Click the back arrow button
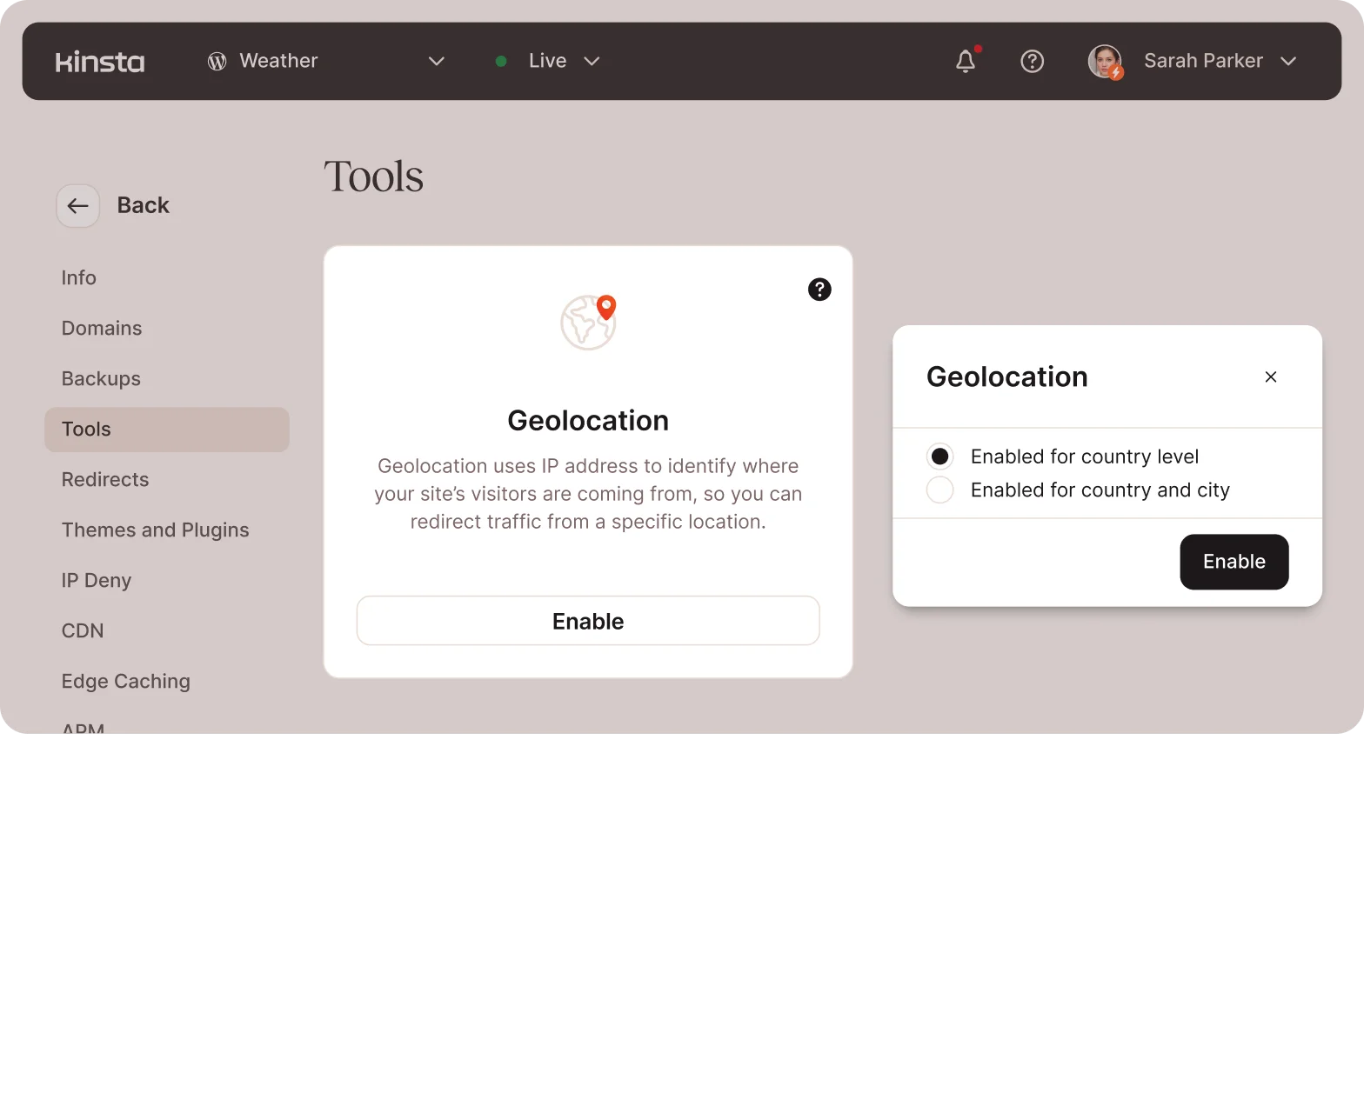The height and width of the screenshot is (1113, 1364). (x=78, y=206)
